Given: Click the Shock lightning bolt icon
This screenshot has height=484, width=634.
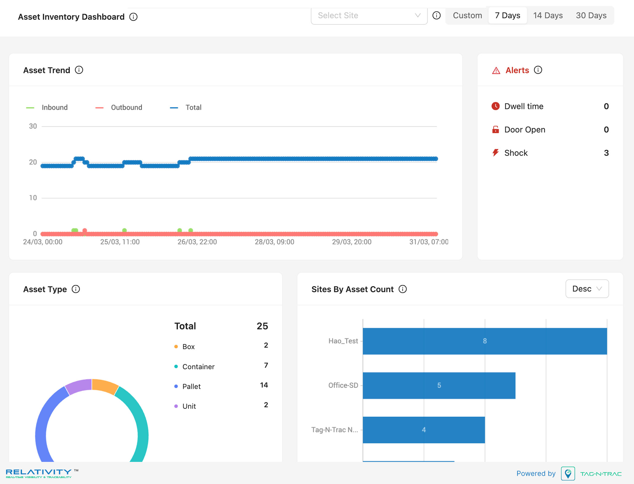Looking at the screenshot, I should coord(495,153).
